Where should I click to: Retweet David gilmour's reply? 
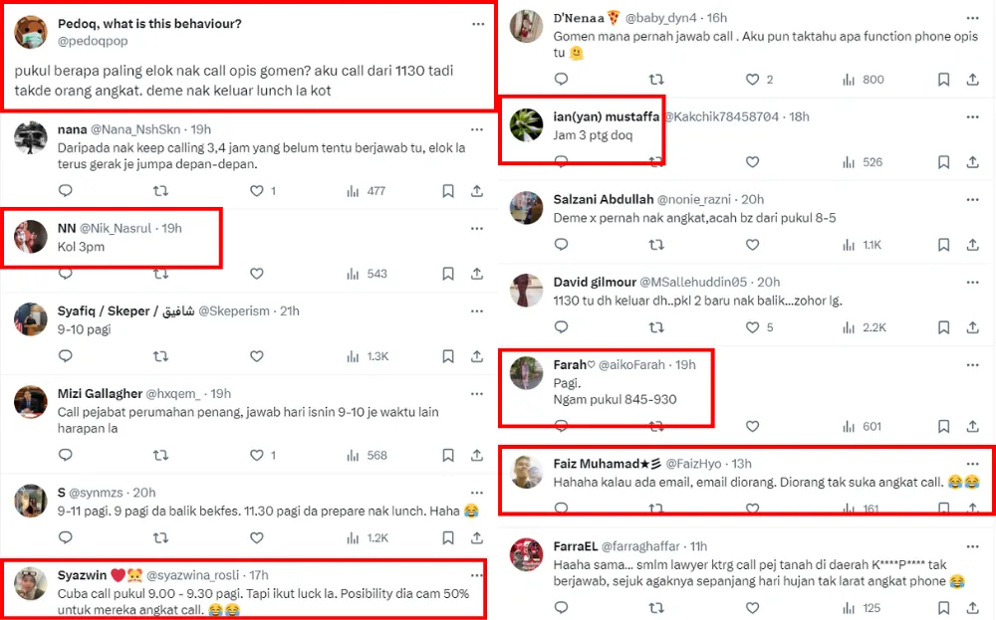click(656, 327)
